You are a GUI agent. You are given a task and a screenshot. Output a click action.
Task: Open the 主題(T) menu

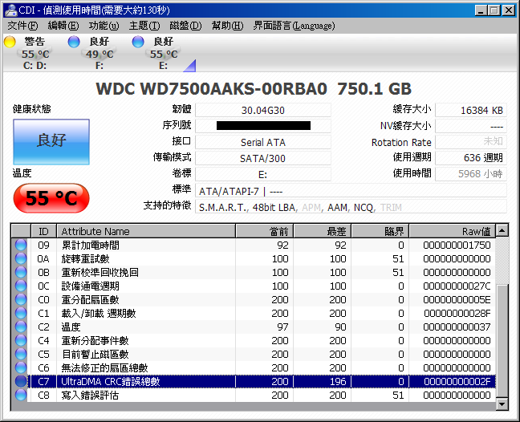(x=144, y=26)
